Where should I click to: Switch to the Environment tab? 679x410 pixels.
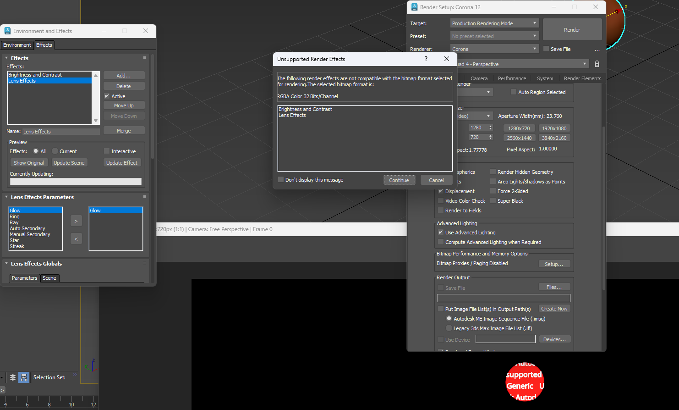point(17,45)
